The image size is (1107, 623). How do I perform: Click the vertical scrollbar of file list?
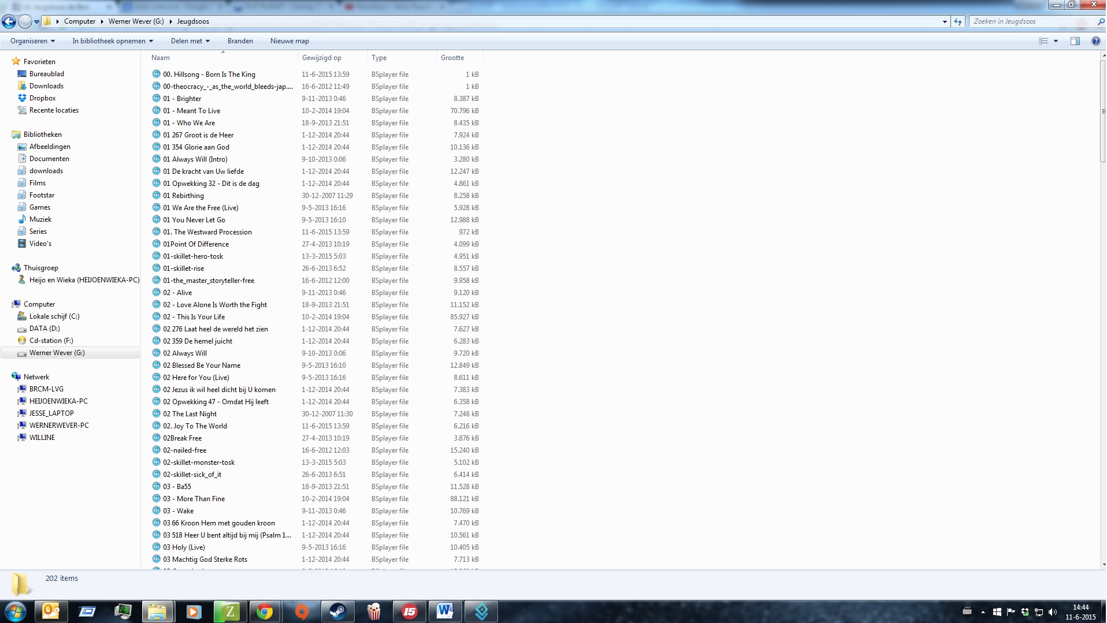coord(1103,113)
